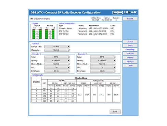Expand Encoder 1 Quality dropdown
The height and width of the screenshot is (126, 167).
coord(57,61)
